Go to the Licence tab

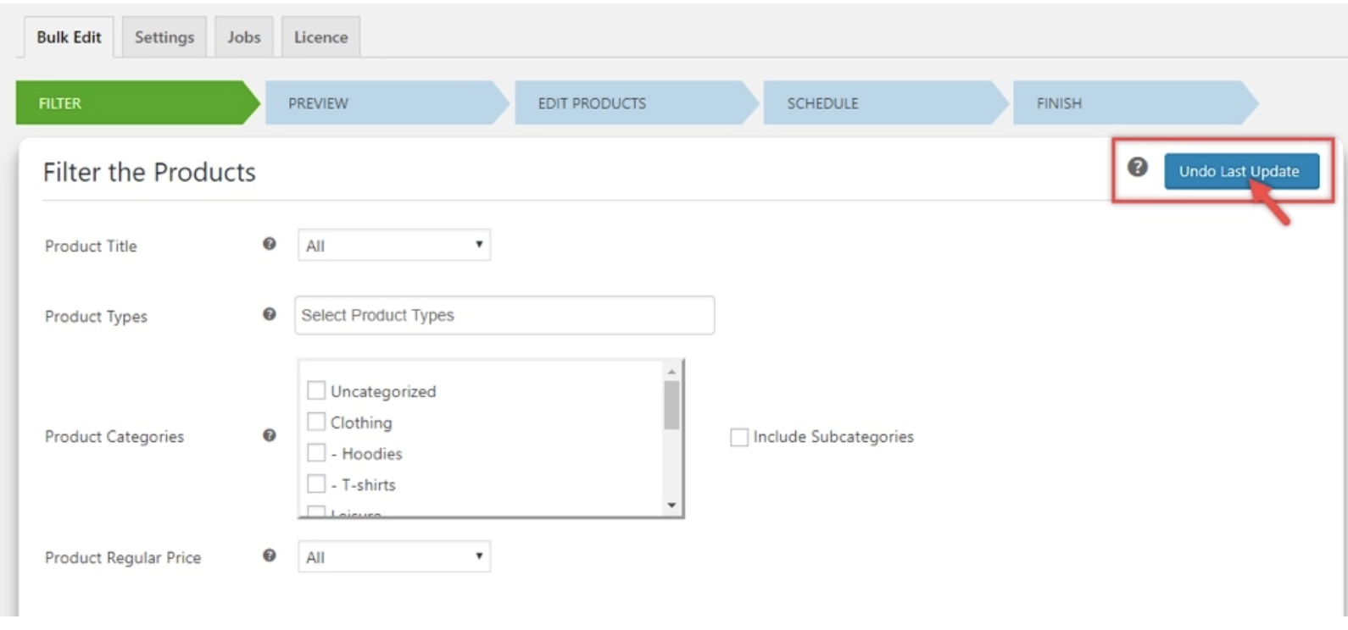click(x=320, y=37)
